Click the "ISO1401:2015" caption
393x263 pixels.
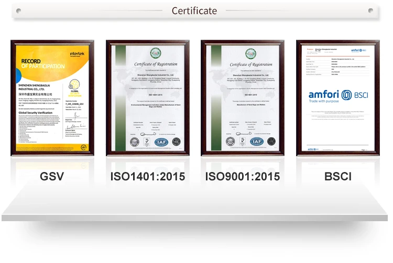tap(148, 176)
